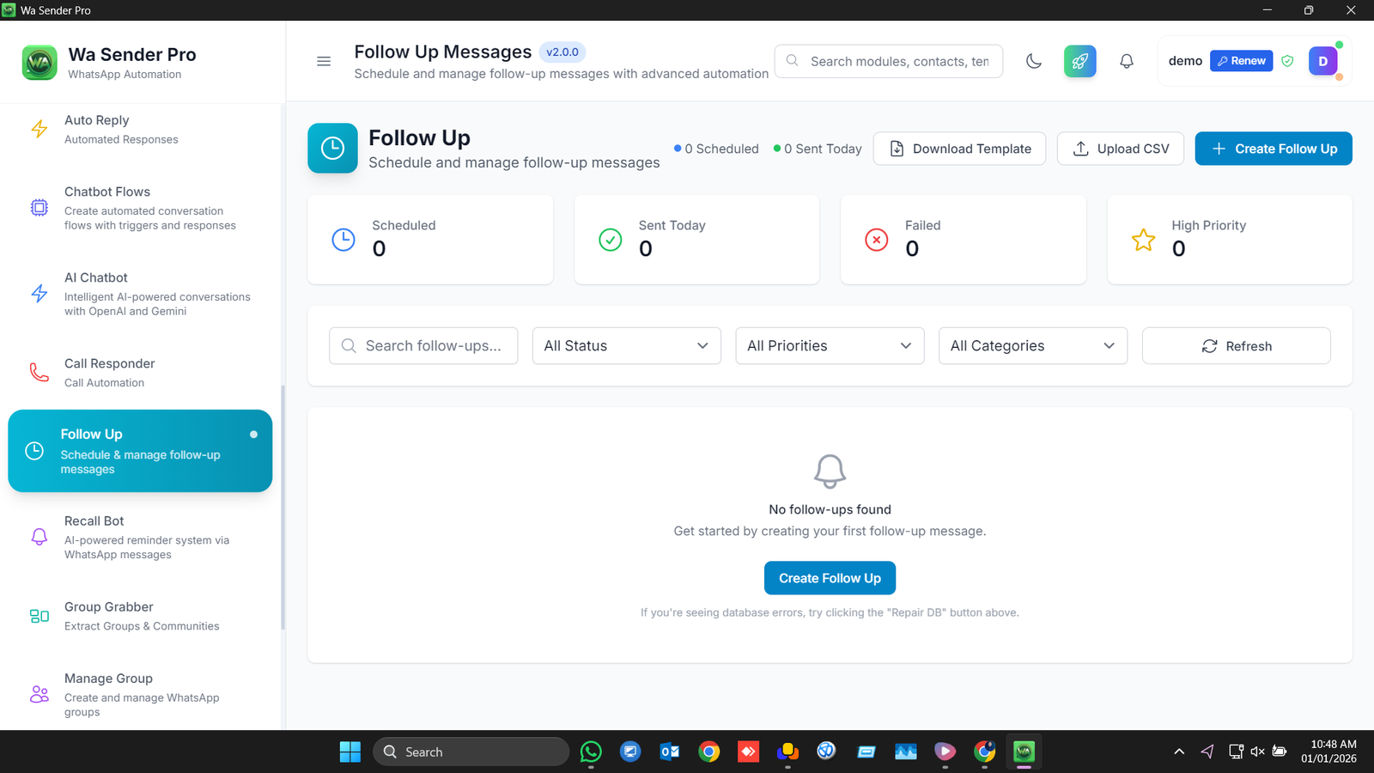
Task: Click the Create Follow Up button
Action: [1273, 149]
